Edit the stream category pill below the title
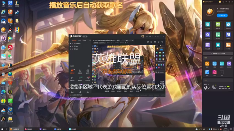 [99, 43]
